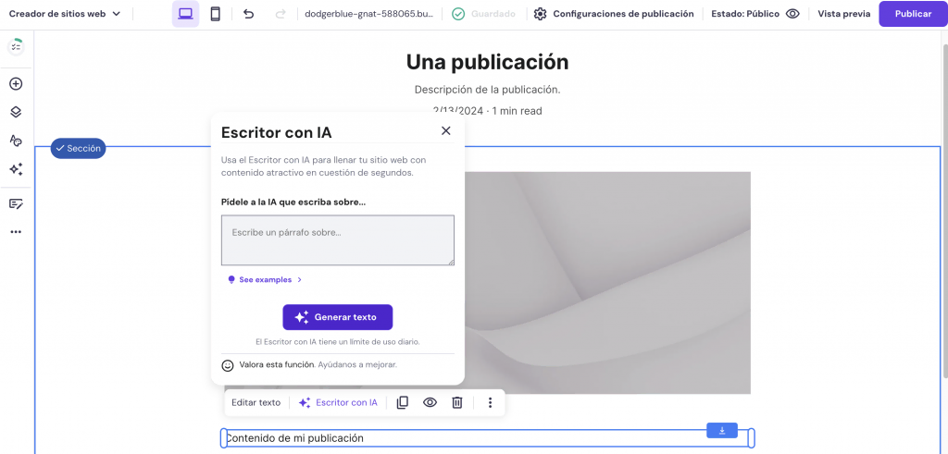Close the Escritor con IA dialog
948x454 pixels.
click(x=446, y=130)
